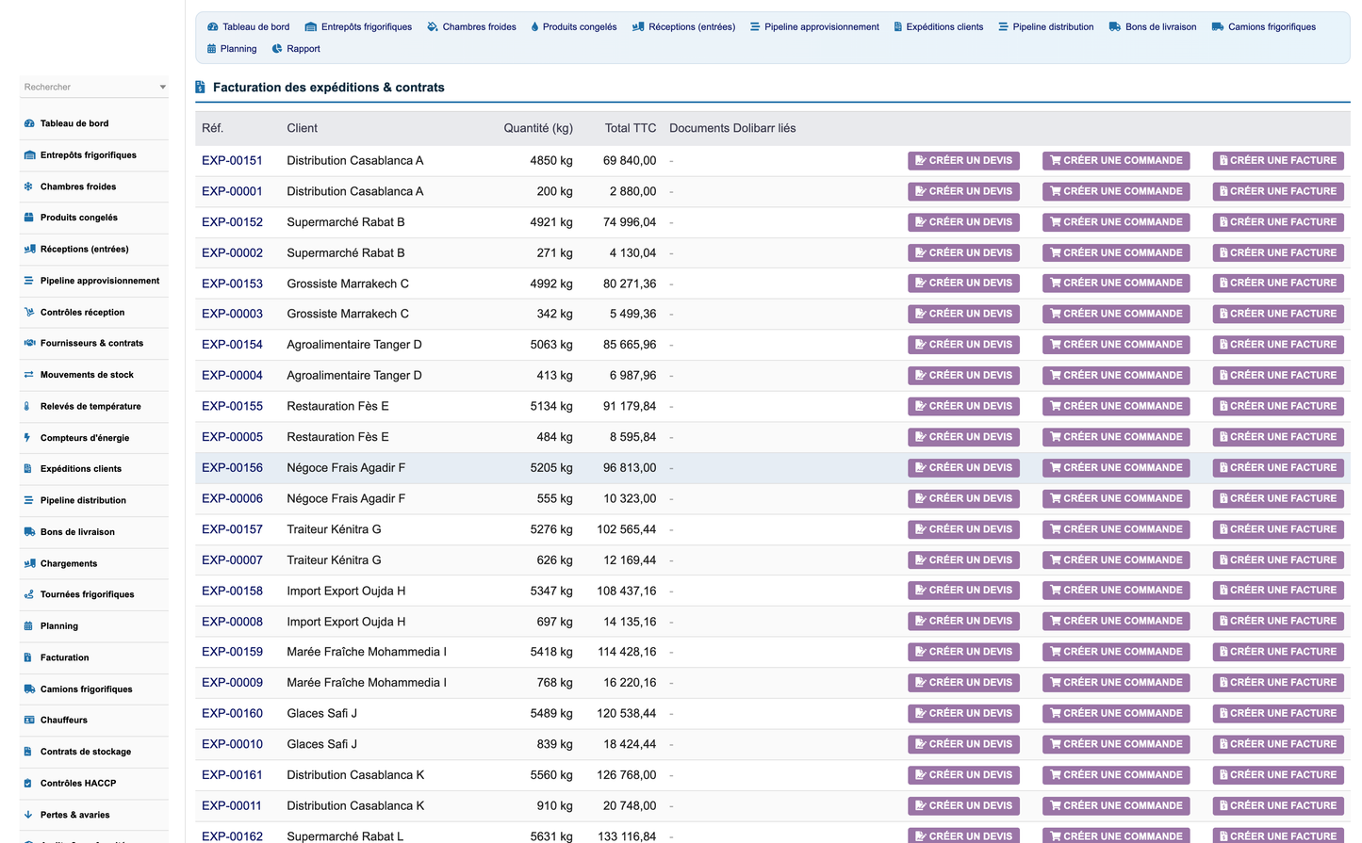Click the Compteurs d'énergie bolt icon
Screen dimensions: 1362x843
point(27,438)
